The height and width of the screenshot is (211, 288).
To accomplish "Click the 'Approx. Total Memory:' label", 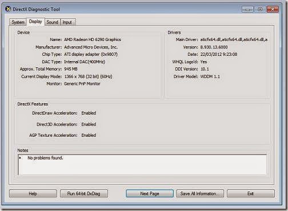I will tap(41, 69).
